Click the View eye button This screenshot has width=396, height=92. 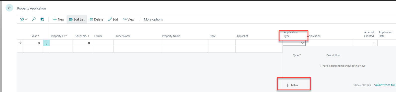pos(129,19)
